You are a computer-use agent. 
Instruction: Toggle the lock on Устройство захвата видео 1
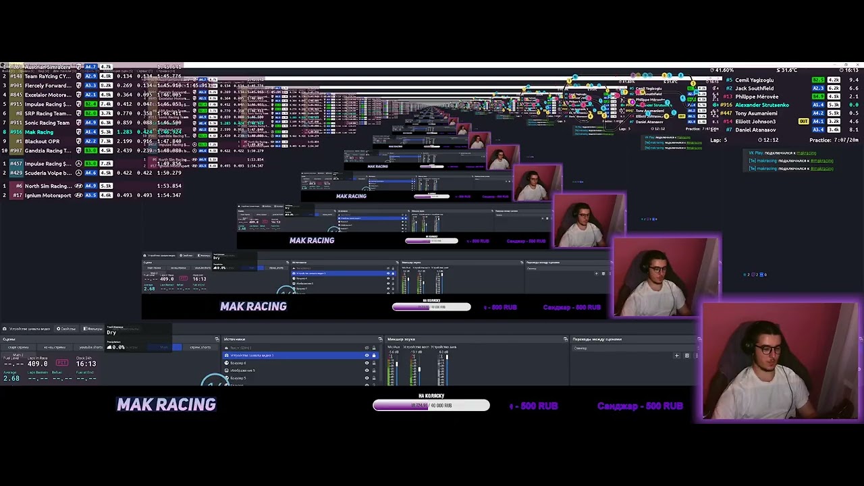tap(374, 355)
